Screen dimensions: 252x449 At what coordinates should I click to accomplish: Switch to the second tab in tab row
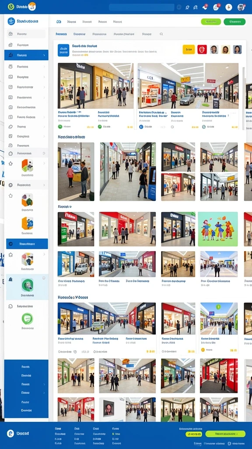80,34
